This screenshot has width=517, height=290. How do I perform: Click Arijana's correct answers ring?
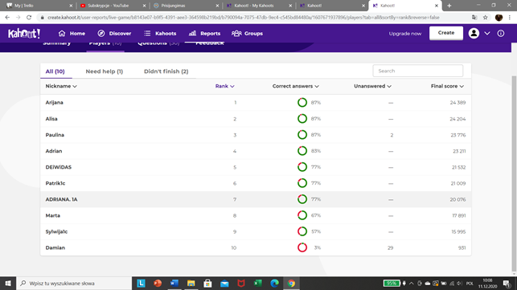pos(302,103)
